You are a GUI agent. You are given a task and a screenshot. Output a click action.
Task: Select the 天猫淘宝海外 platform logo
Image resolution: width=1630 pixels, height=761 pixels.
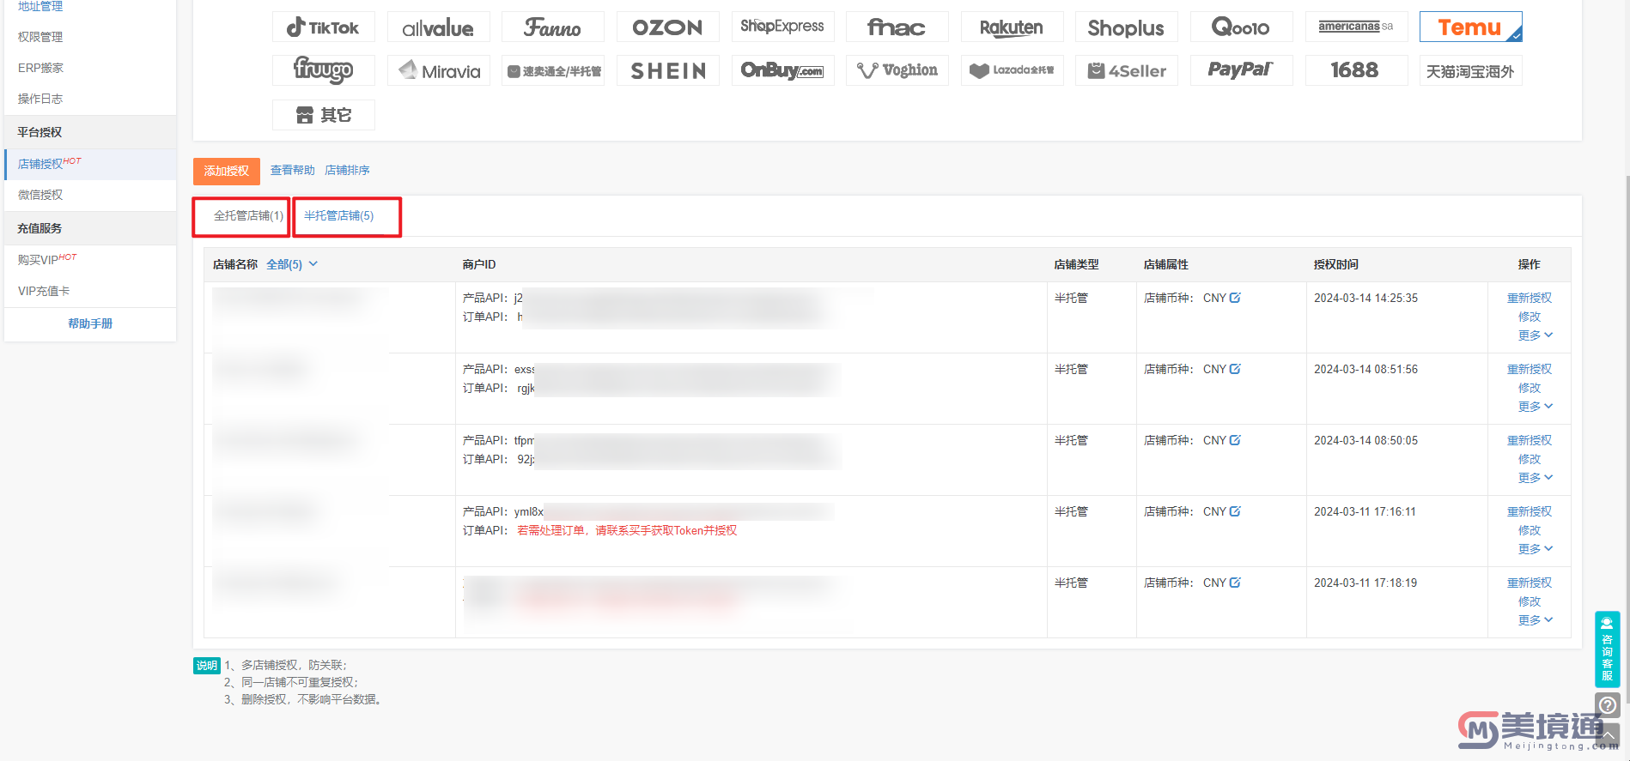click(1470, 70)
